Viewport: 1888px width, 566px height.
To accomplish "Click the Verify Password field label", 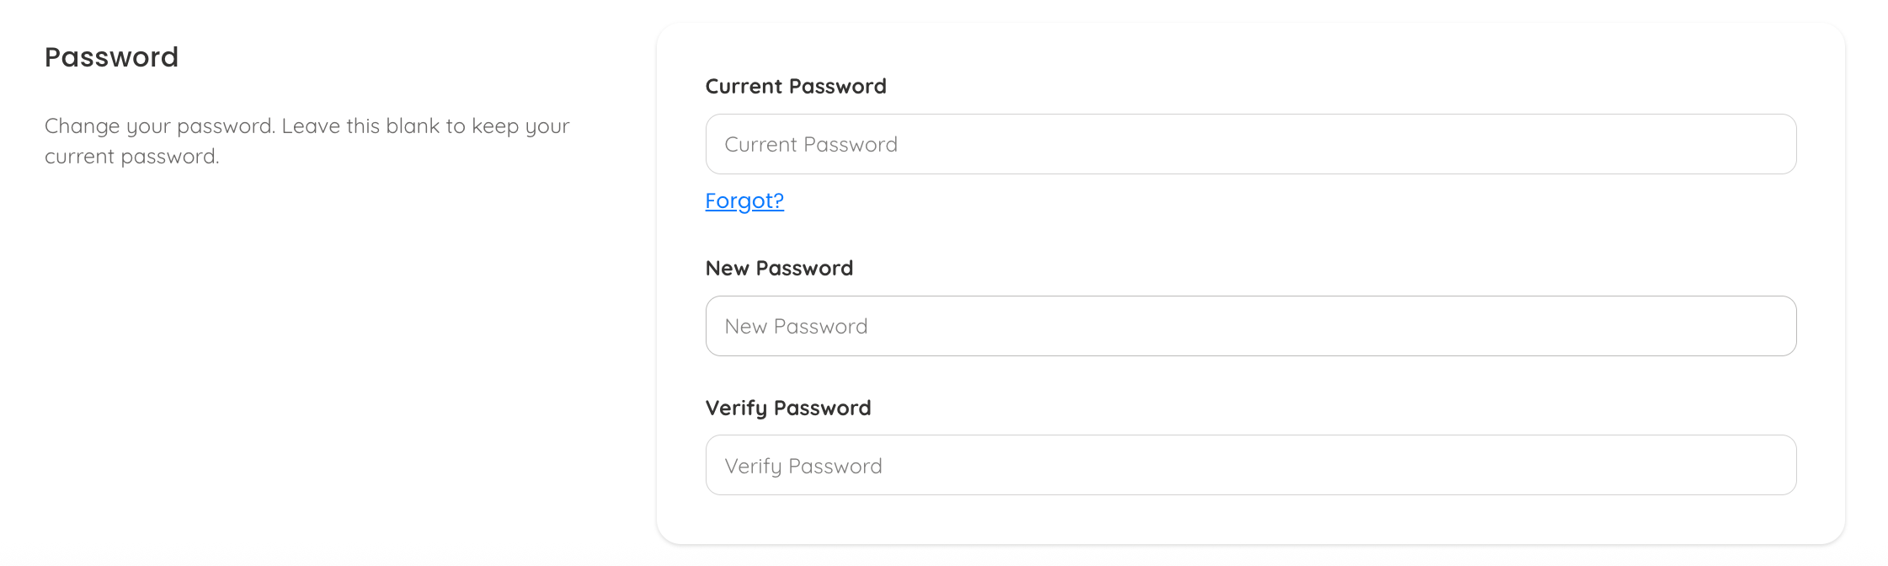I will pos(788,408).
